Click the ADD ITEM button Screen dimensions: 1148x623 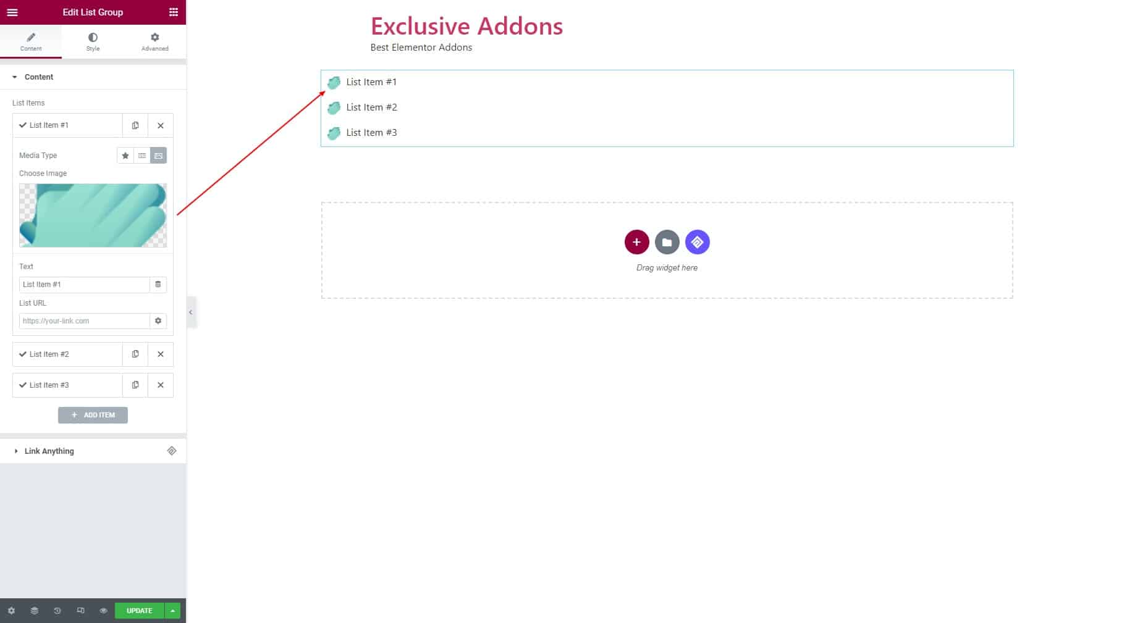[93, 415]
